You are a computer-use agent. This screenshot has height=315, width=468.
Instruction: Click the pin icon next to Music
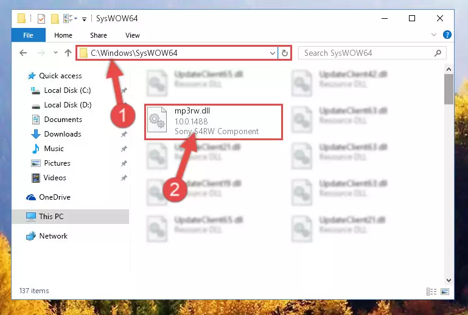coord(124,149)
